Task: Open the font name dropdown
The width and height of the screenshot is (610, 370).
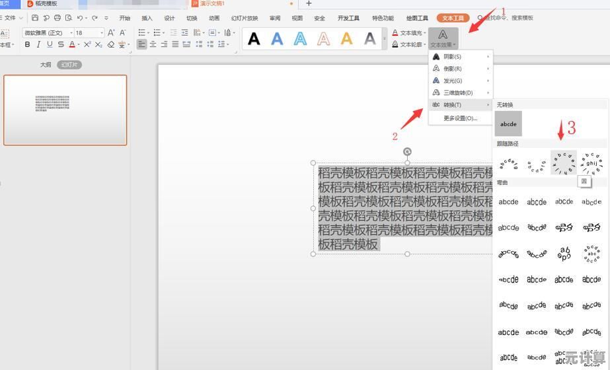Action: click(x=47, y=32)
